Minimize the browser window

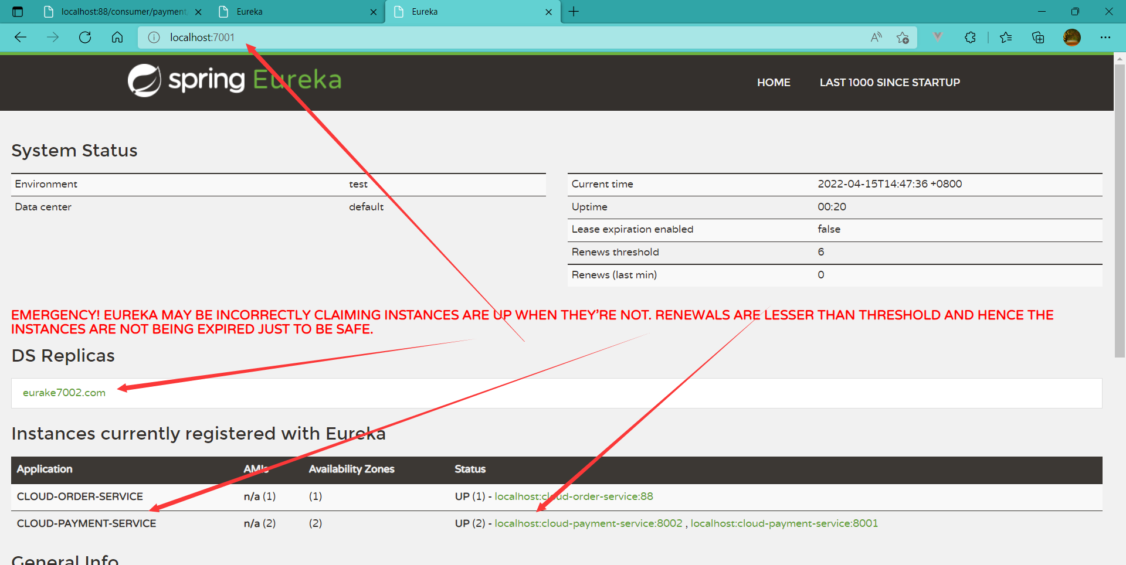tap(1042, 12)
